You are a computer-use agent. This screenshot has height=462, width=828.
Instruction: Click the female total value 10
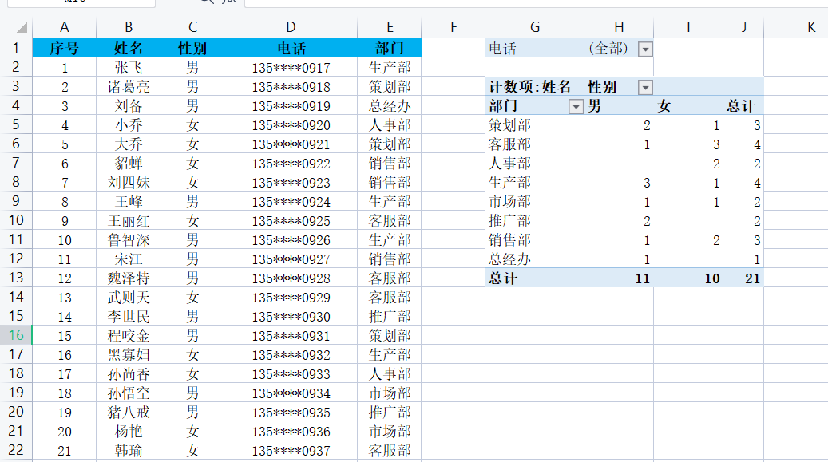tap(712, 278)
